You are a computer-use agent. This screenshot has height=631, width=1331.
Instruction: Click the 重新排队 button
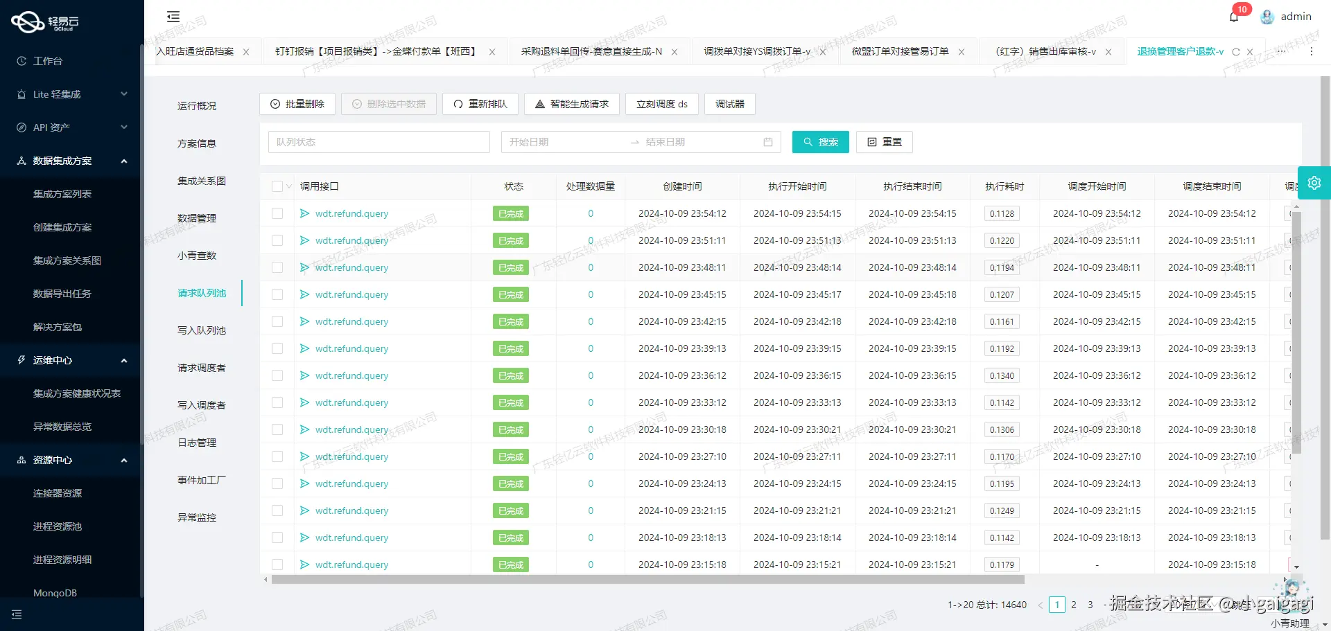pyautogui.click(x=480, y=104)
